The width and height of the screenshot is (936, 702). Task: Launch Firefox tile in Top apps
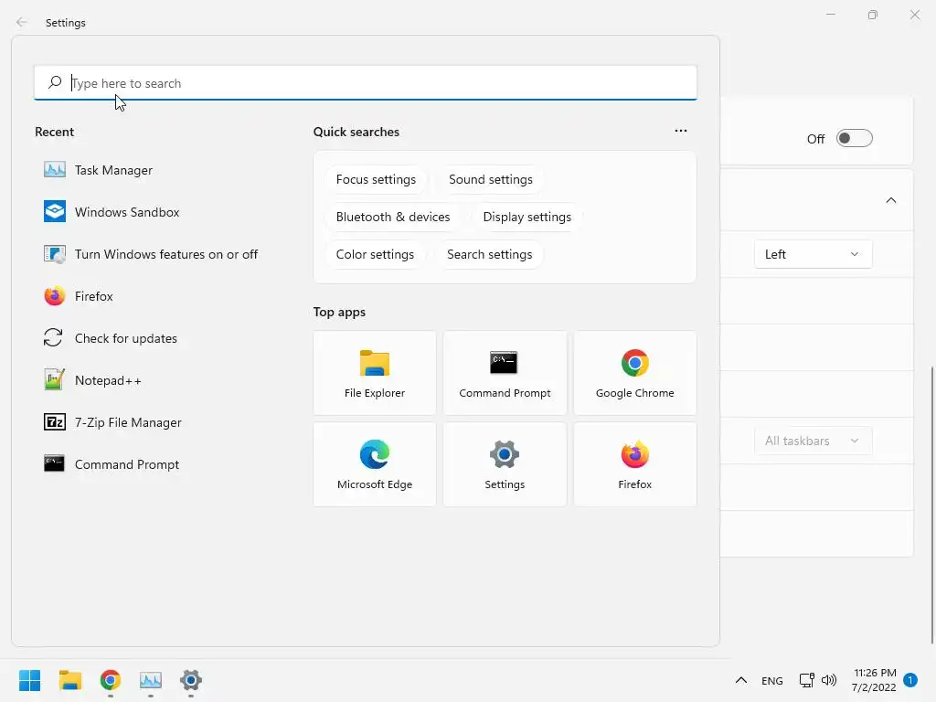coord(634,464)
